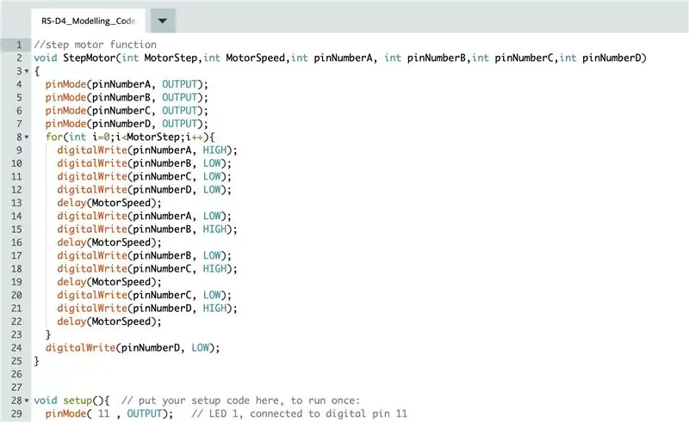Click the StepMotor function name on line 2
689x422 pixels.
pyautogui.click(x=90, y=58)
